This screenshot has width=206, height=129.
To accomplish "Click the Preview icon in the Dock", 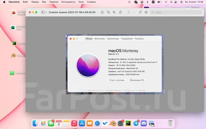I will click(x=152, y=124).
